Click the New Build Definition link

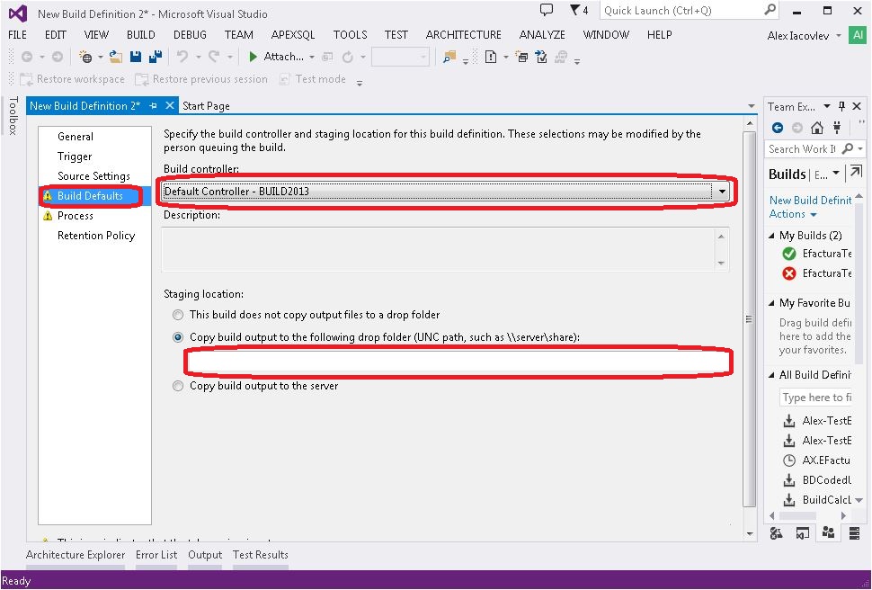[x=810, y=201]
